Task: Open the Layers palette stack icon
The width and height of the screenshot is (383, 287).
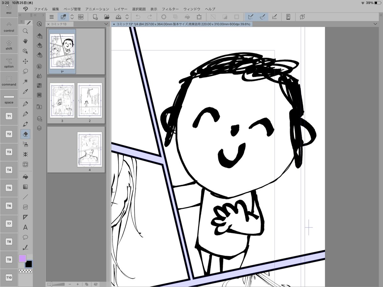Action: [x=39, y=128]
